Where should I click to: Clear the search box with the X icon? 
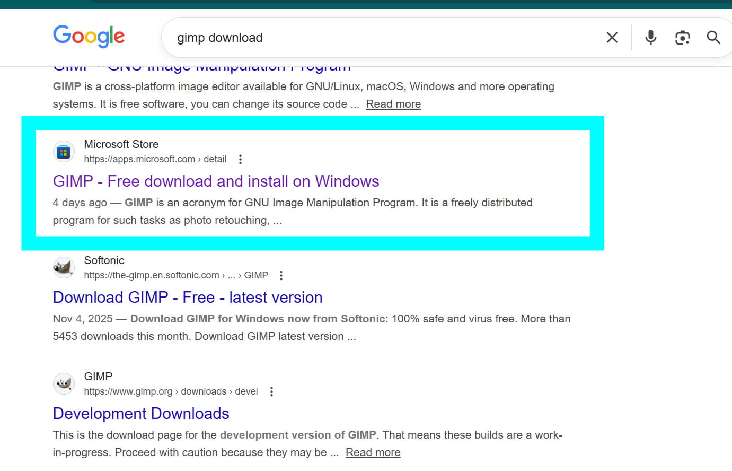pos(612,38)
